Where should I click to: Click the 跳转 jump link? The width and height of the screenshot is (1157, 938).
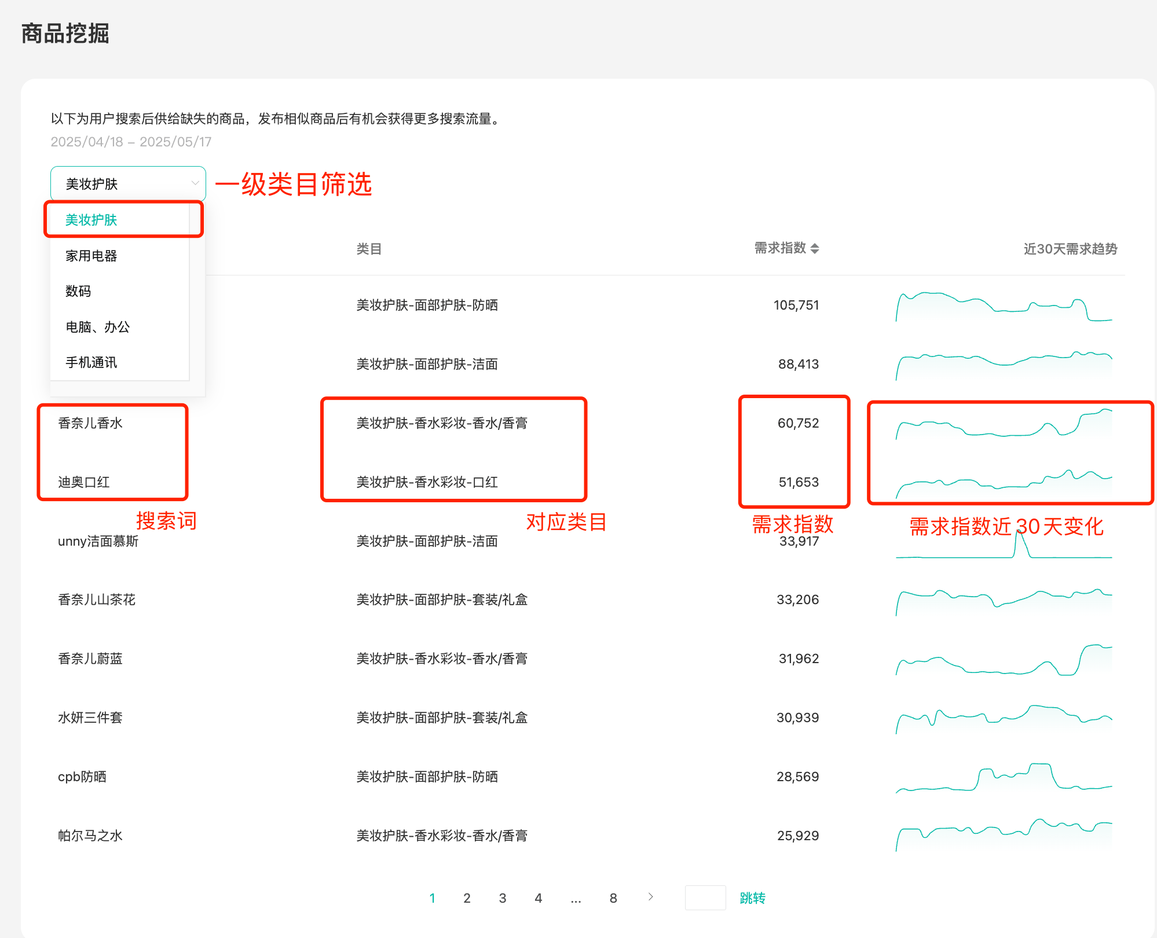(x=752, y=898)
